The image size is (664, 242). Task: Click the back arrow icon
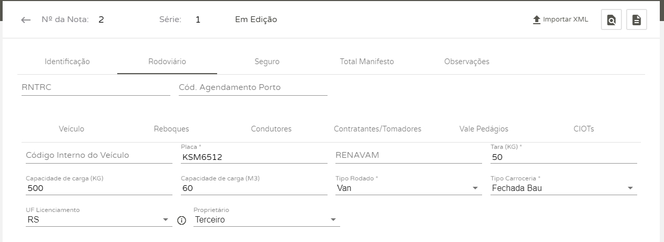tap(26, 20)
